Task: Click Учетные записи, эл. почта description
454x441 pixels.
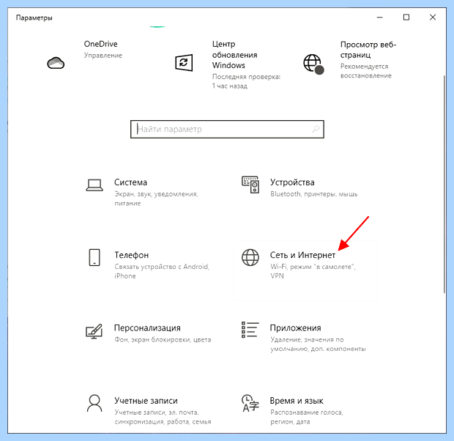Action: 163,417
